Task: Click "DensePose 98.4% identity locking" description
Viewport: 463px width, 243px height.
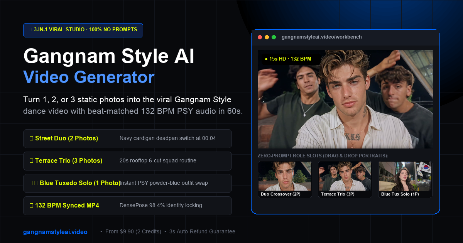Action: (x=161, y=206)
